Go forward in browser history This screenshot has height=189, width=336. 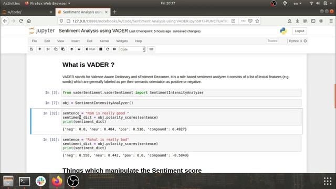click(13, 21)
